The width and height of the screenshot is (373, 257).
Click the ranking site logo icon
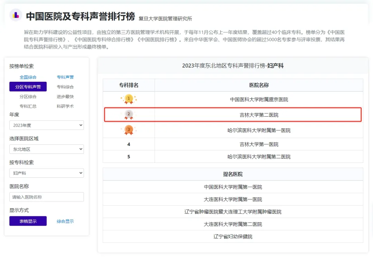click(16, 15)
